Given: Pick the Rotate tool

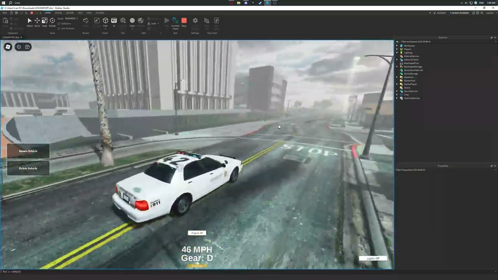Looking at the screenshot, I should (52, 22).
